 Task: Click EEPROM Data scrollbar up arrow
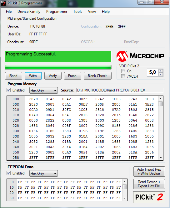pyautogui.click(x=125, y=182)
